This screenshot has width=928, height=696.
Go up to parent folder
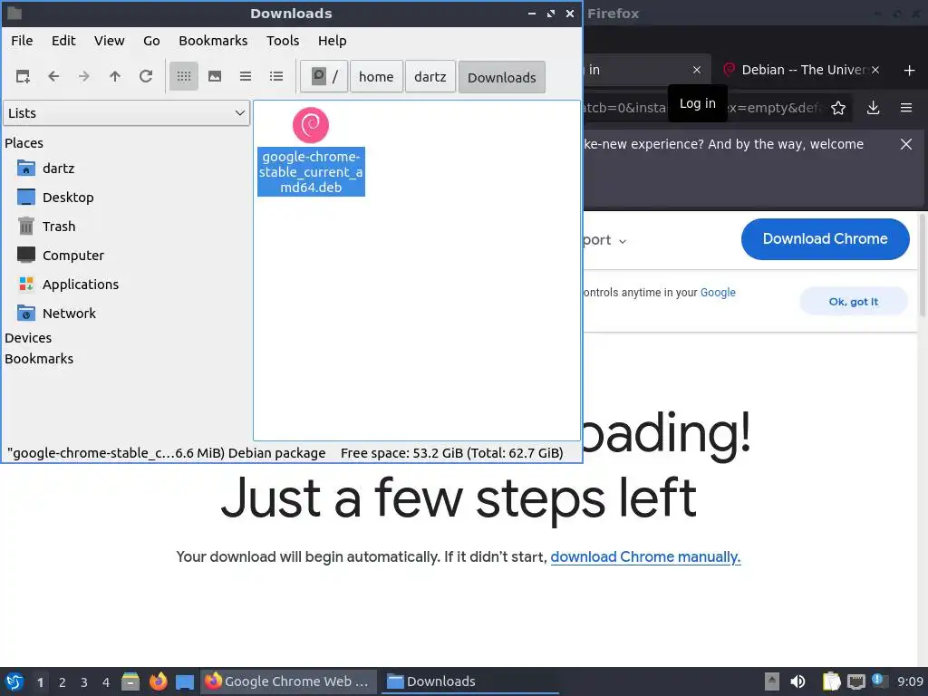click(x=115, y=76)
